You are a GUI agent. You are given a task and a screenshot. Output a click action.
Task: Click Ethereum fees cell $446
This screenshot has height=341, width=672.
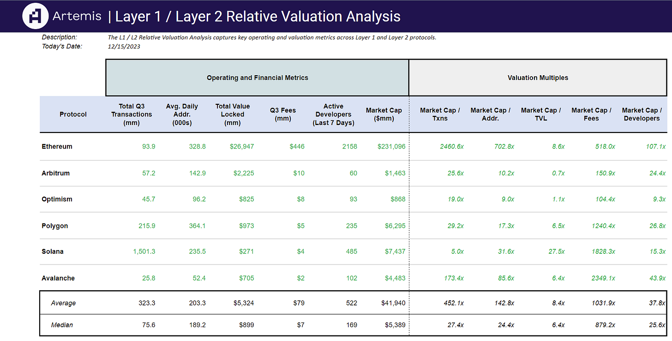coord(297,146)
